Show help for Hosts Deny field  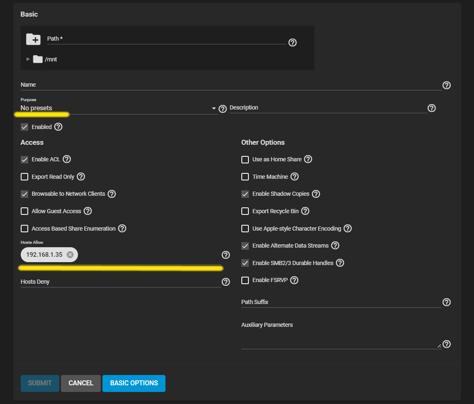(x=226, y=282)
